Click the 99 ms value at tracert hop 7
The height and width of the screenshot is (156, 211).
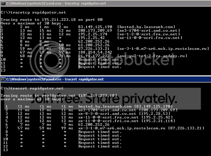[x=67, y=128]
